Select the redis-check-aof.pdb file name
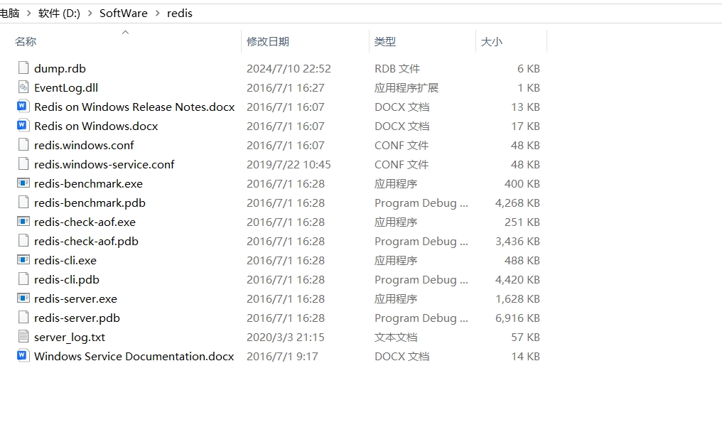Screen dimensions: 722x437 [86, 242]
